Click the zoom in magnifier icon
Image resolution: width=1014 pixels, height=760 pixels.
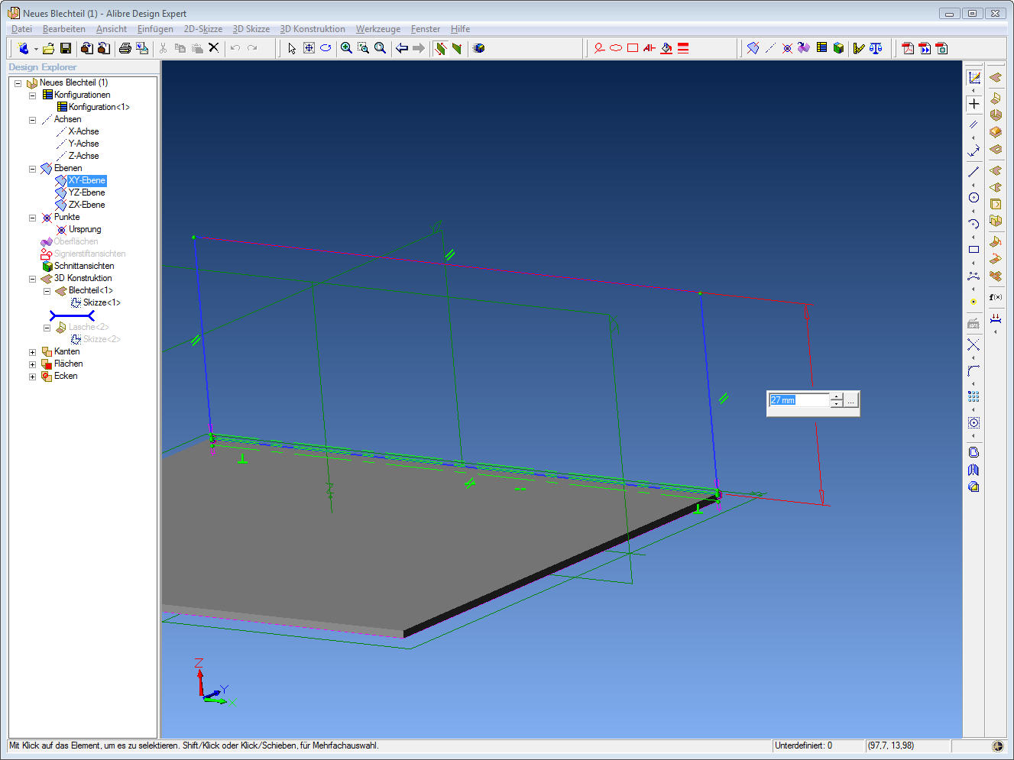point(346,48)
